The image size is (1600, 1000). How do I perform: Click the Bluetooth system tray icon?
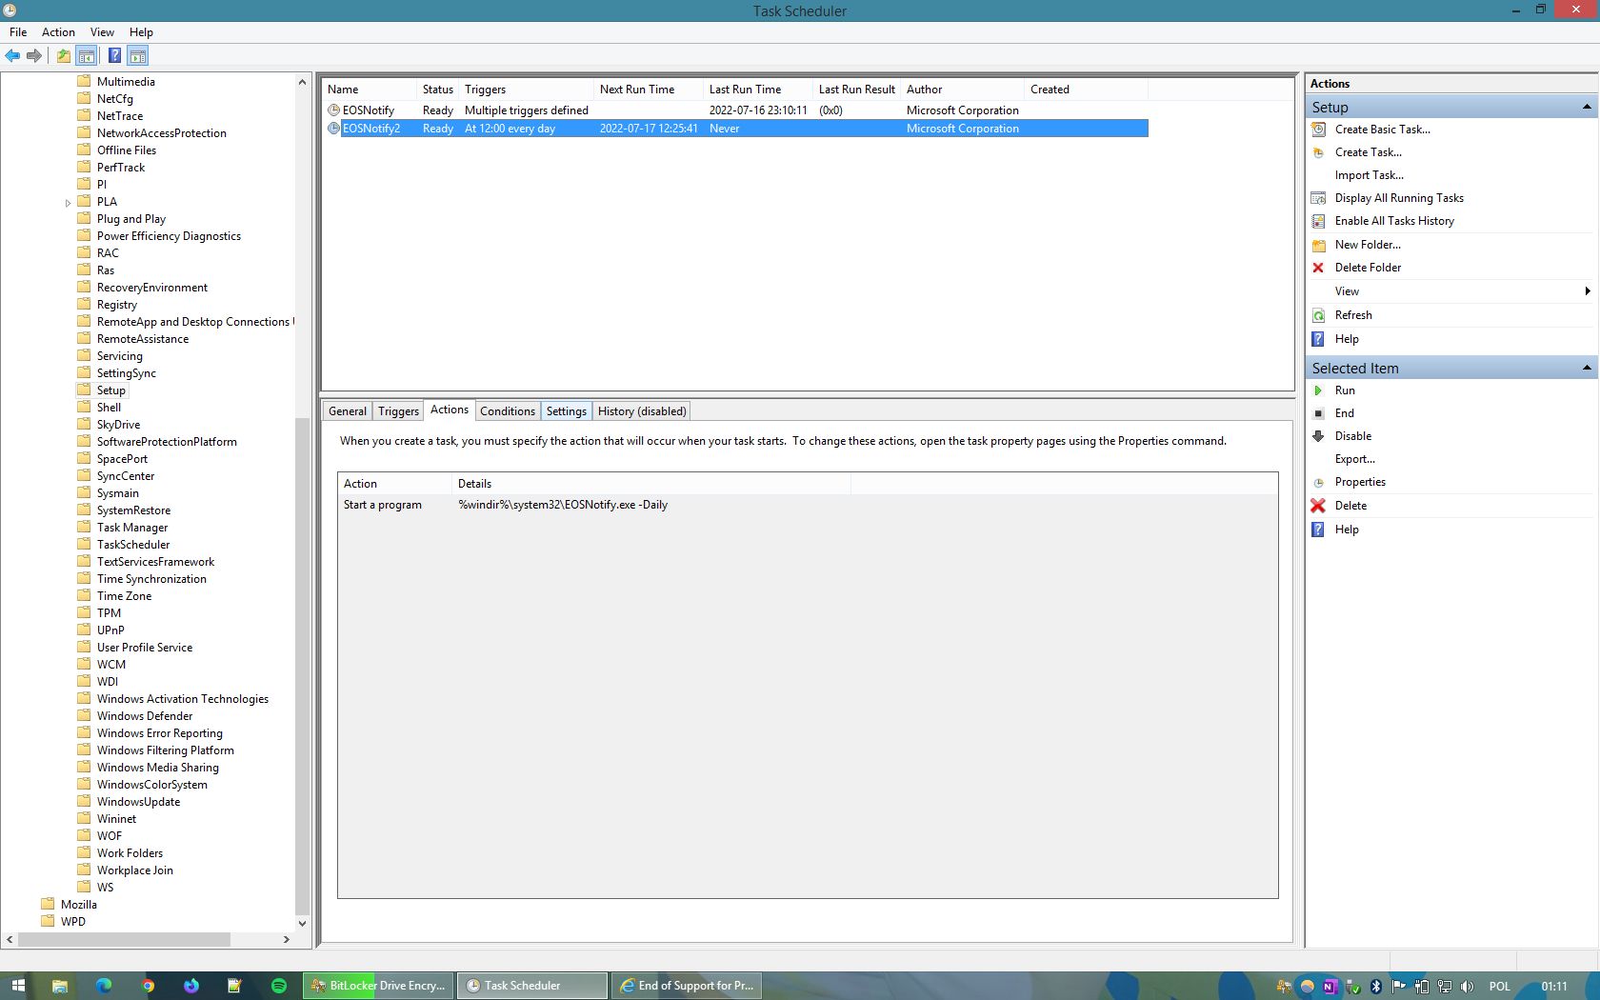click(x=1375, y=987)
